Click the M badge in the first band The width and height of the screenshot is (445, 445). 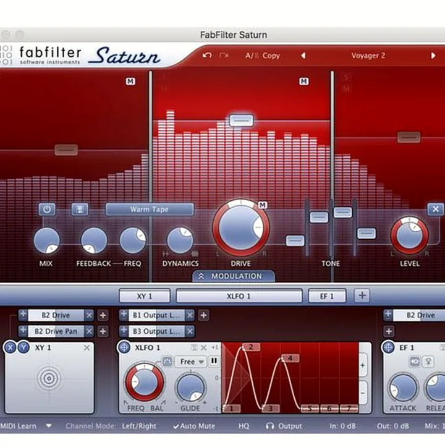click(x=130, y=82)
